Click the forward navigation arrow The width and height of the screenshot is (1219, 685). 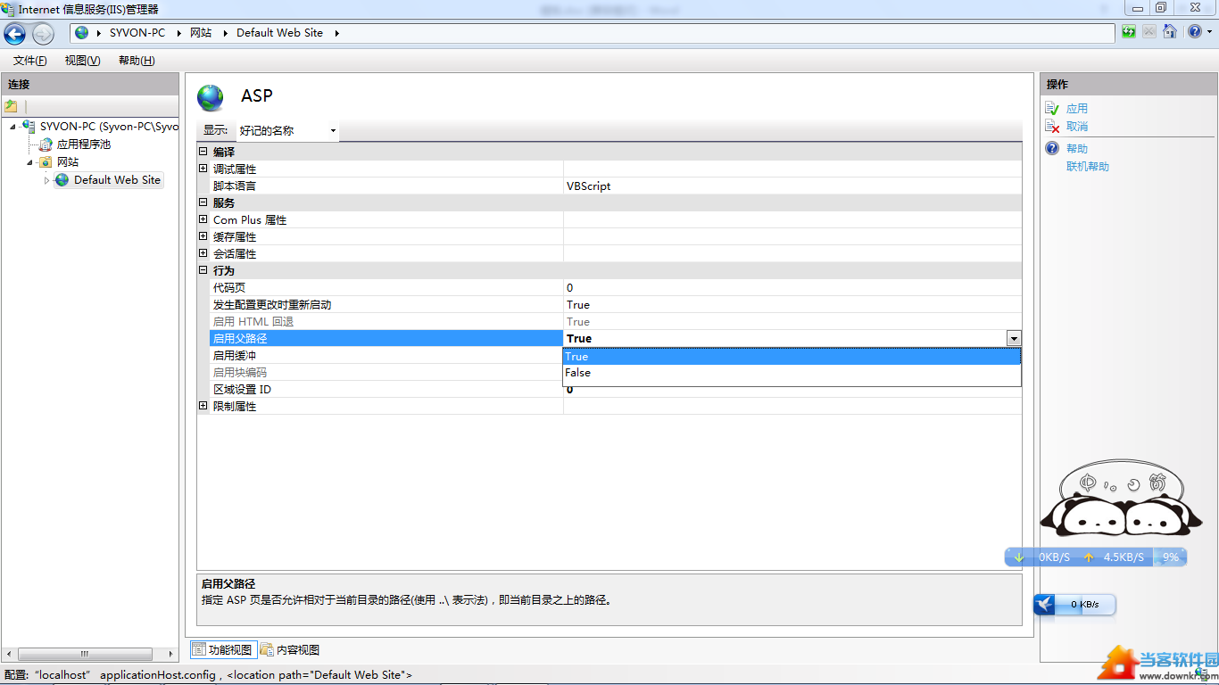click(x=43, y=34)
